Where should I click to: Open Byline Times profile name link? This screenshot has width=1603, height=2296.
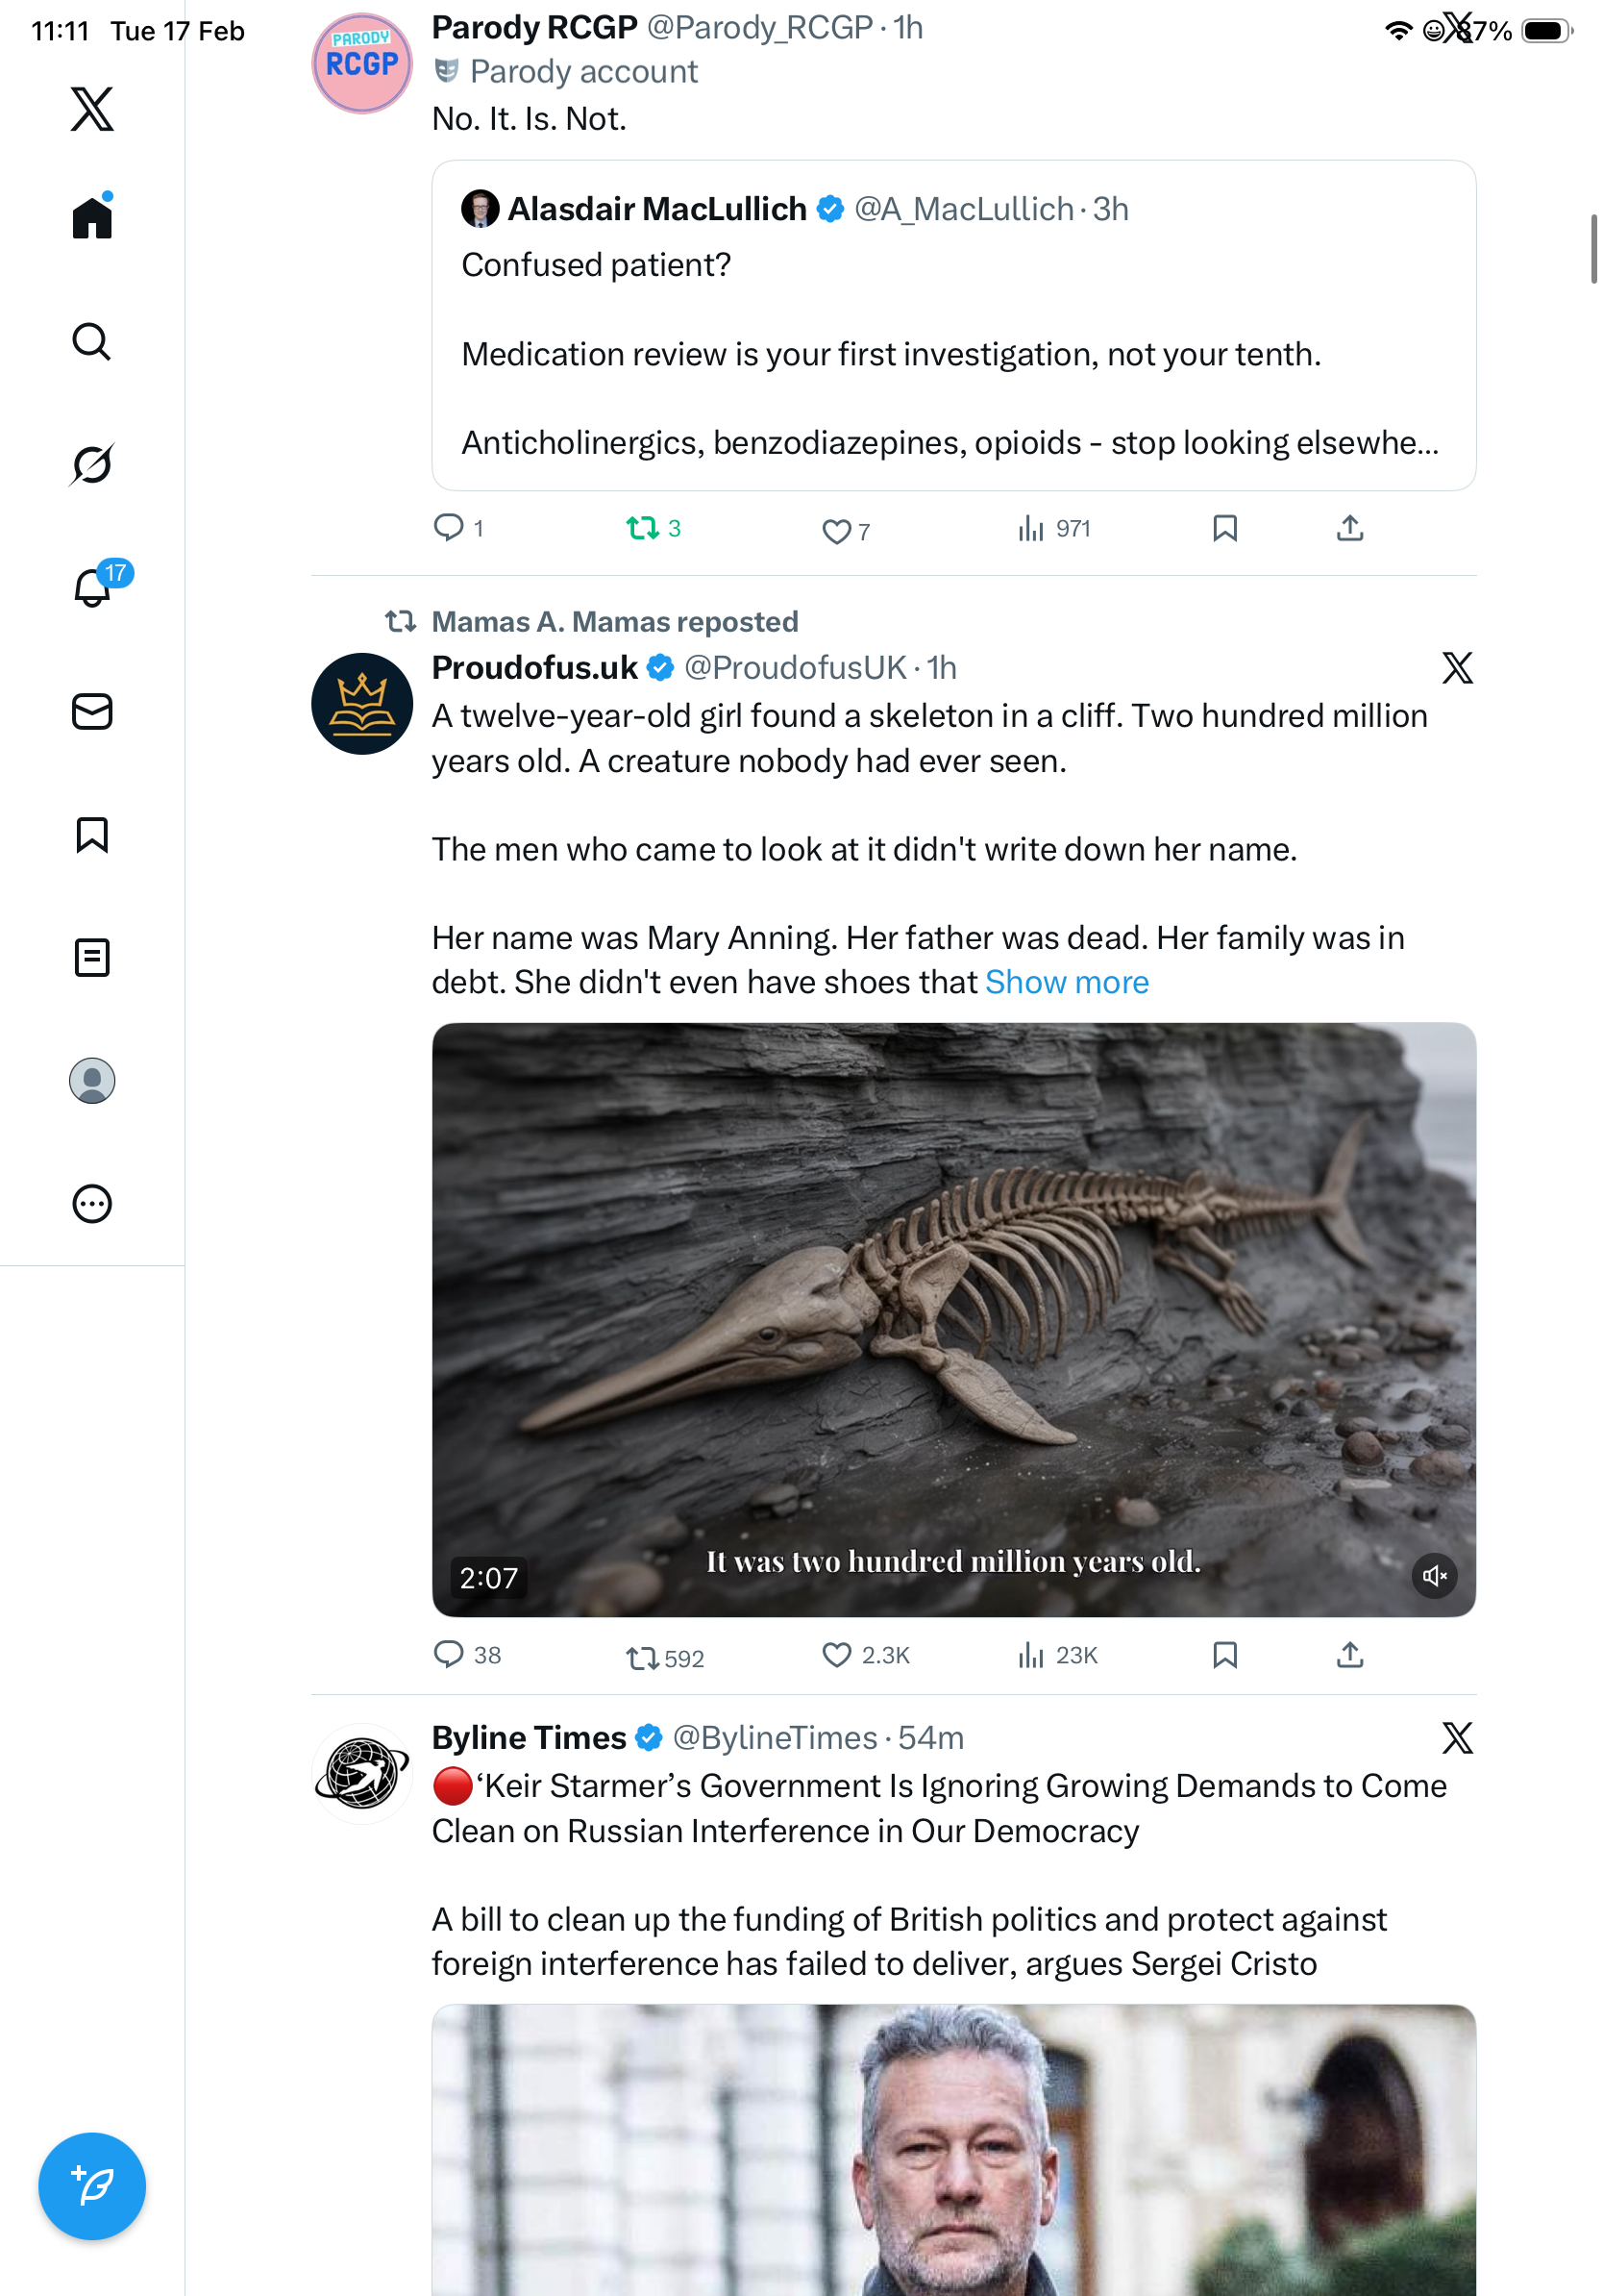click(528, 1738)
